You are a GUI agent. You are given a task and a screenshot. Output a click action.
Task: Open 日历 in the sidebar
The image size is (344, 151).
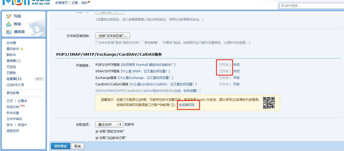pos(10,101)
